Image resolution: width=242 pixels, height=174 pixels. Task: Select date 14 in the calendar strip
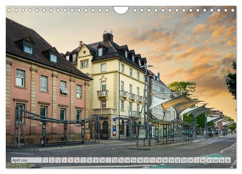click(127, 160)
